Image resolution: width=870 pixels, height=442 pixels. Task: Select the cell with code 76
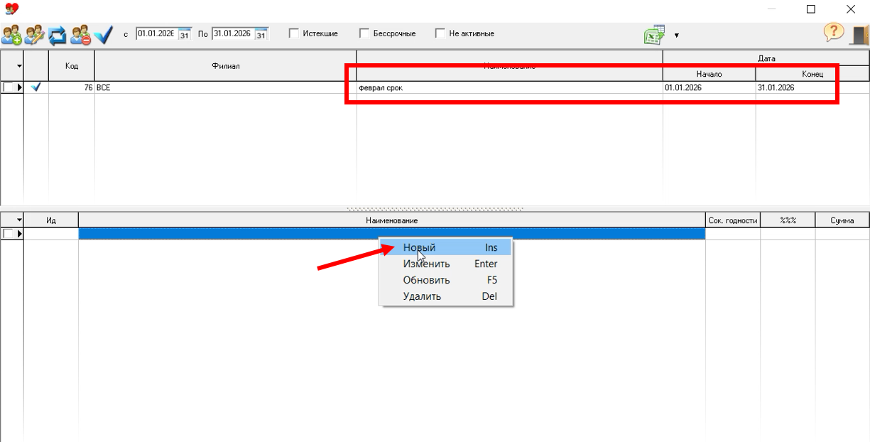click(x=71, y=87)
